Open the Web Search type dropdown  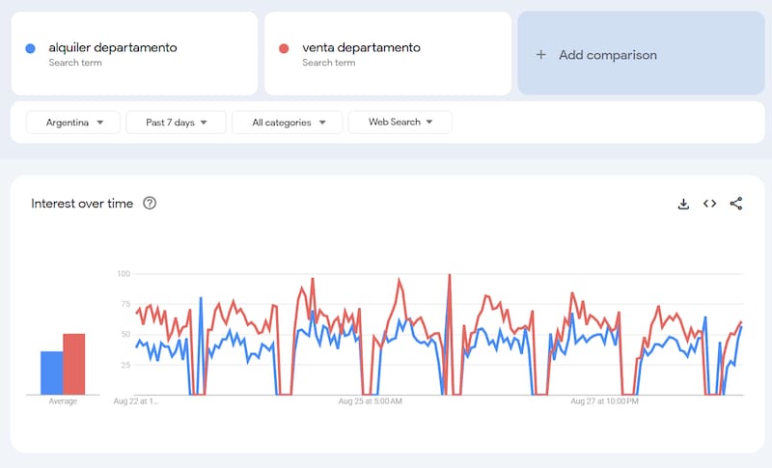coord(400,123)
